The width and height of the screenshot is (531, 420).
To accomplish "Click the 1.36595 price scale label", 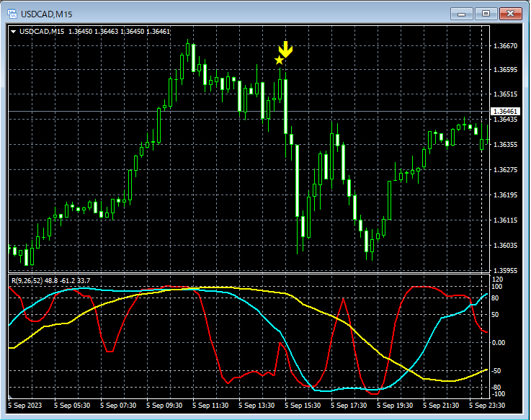I will coord(506,70).
